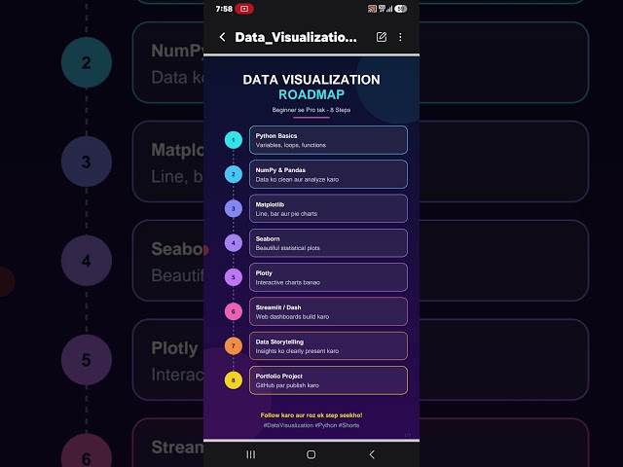Image resolution: width=623 pixels, height=467 pixels.
Task: Select the Plotly step card
Action: 328,277
